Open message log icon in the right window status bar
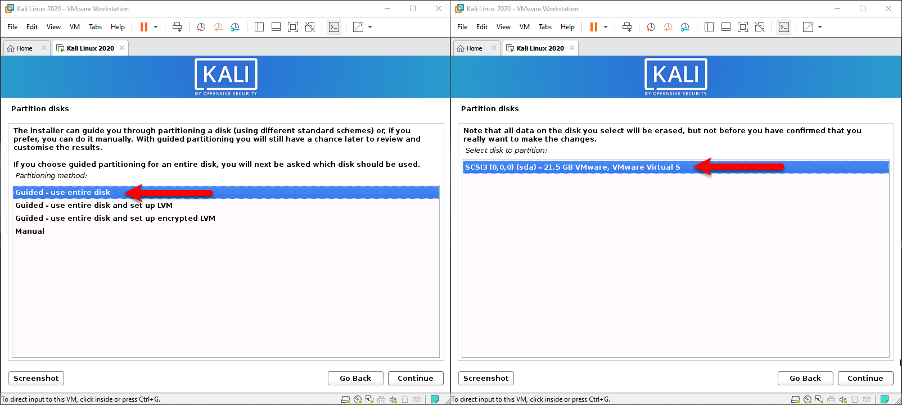This screenshot has width=902, height=405. point(885,399)
